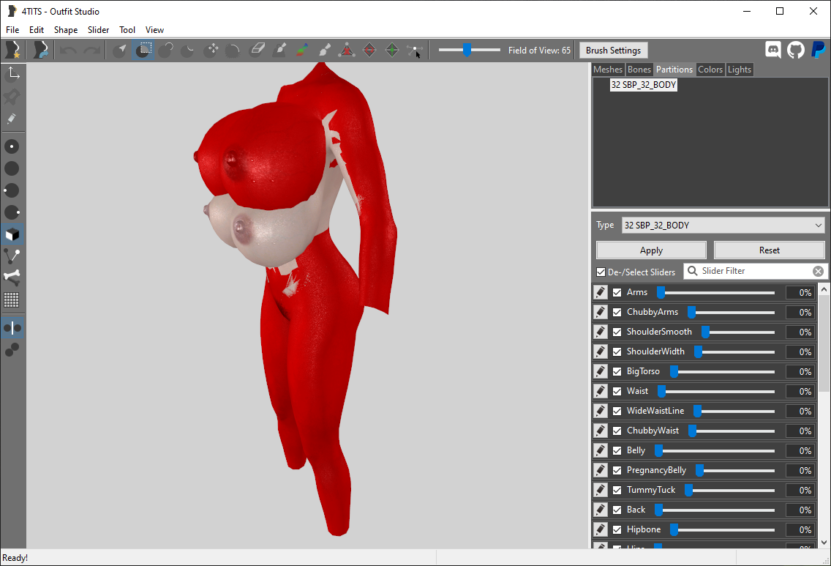The image size is (831, 566).
Task: Select the Inflate brush tool
Action: tap(166, 51)
